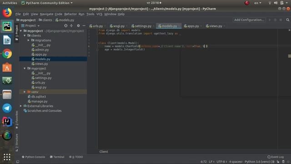Open the Terminal tool window

tap(57, 157)
